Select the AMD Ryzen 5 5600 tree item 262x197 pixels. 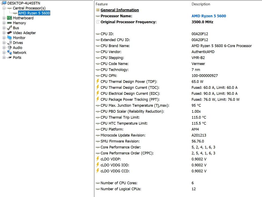coord(34,13)
